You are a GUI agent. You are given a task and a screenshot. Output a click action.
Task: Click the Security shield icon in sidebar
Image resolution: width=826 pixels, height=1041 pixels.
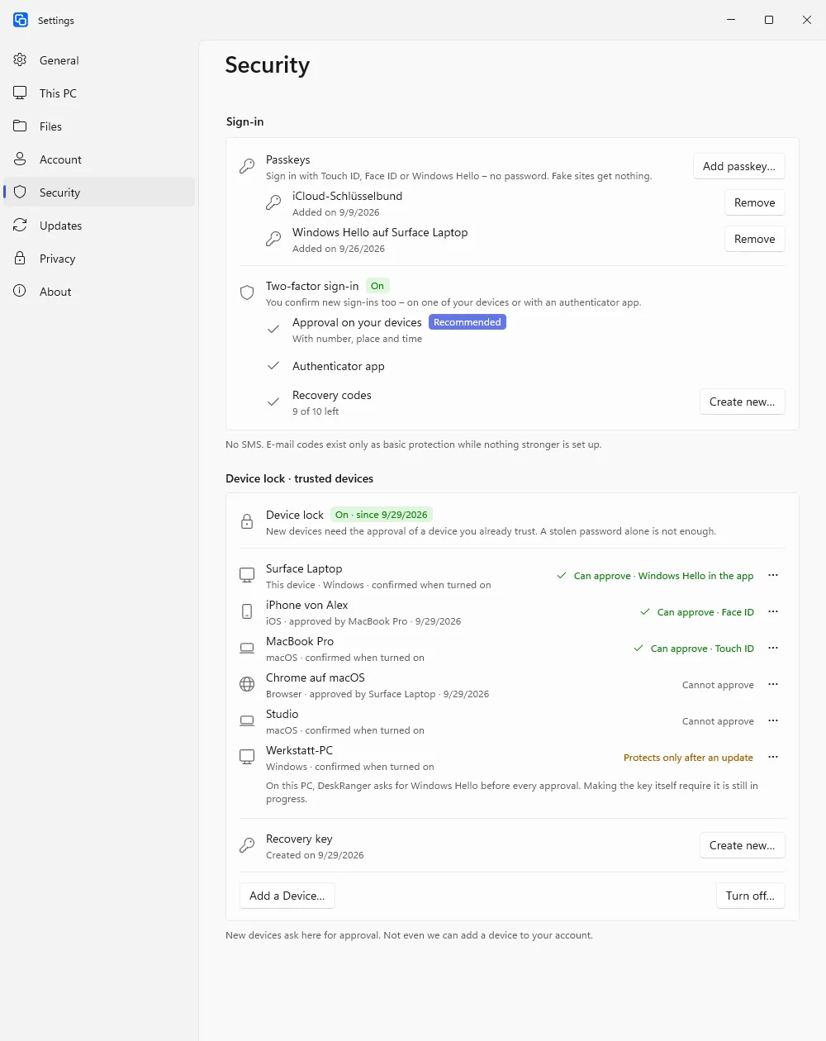coord(20,192)
